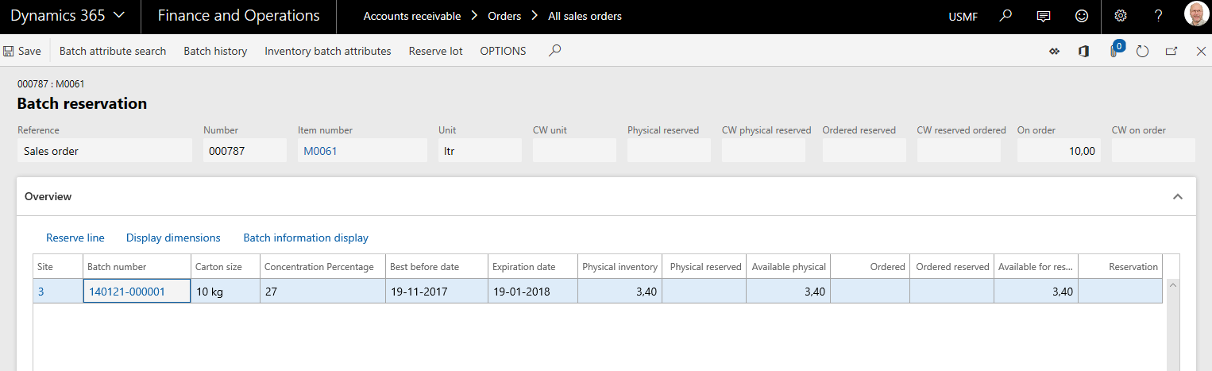Click the Best before date column header
This screenshot has height=371, width=1212.
tap(436, 266)
